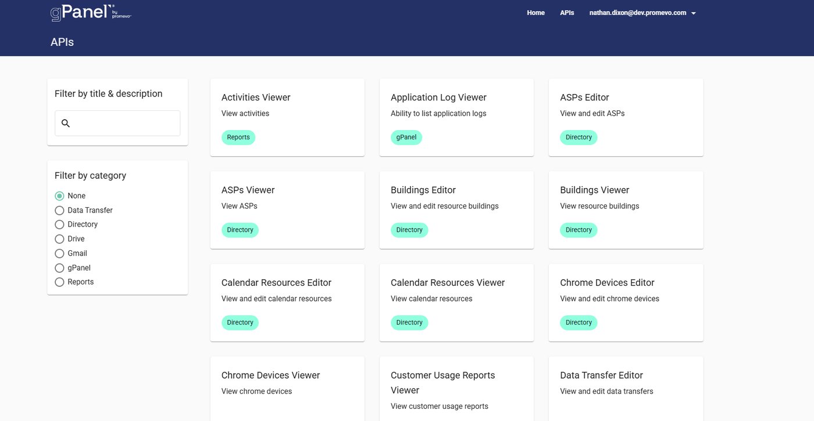Image resolution: width=814 pixels, height=421 pixels.
Task: Select the Gmail category radio button
Action: click(x=59, y=253)
